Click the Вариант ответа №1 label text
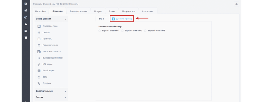Viewport: 263px width, 102px height. pyautogui.click(x=110, y=31)
